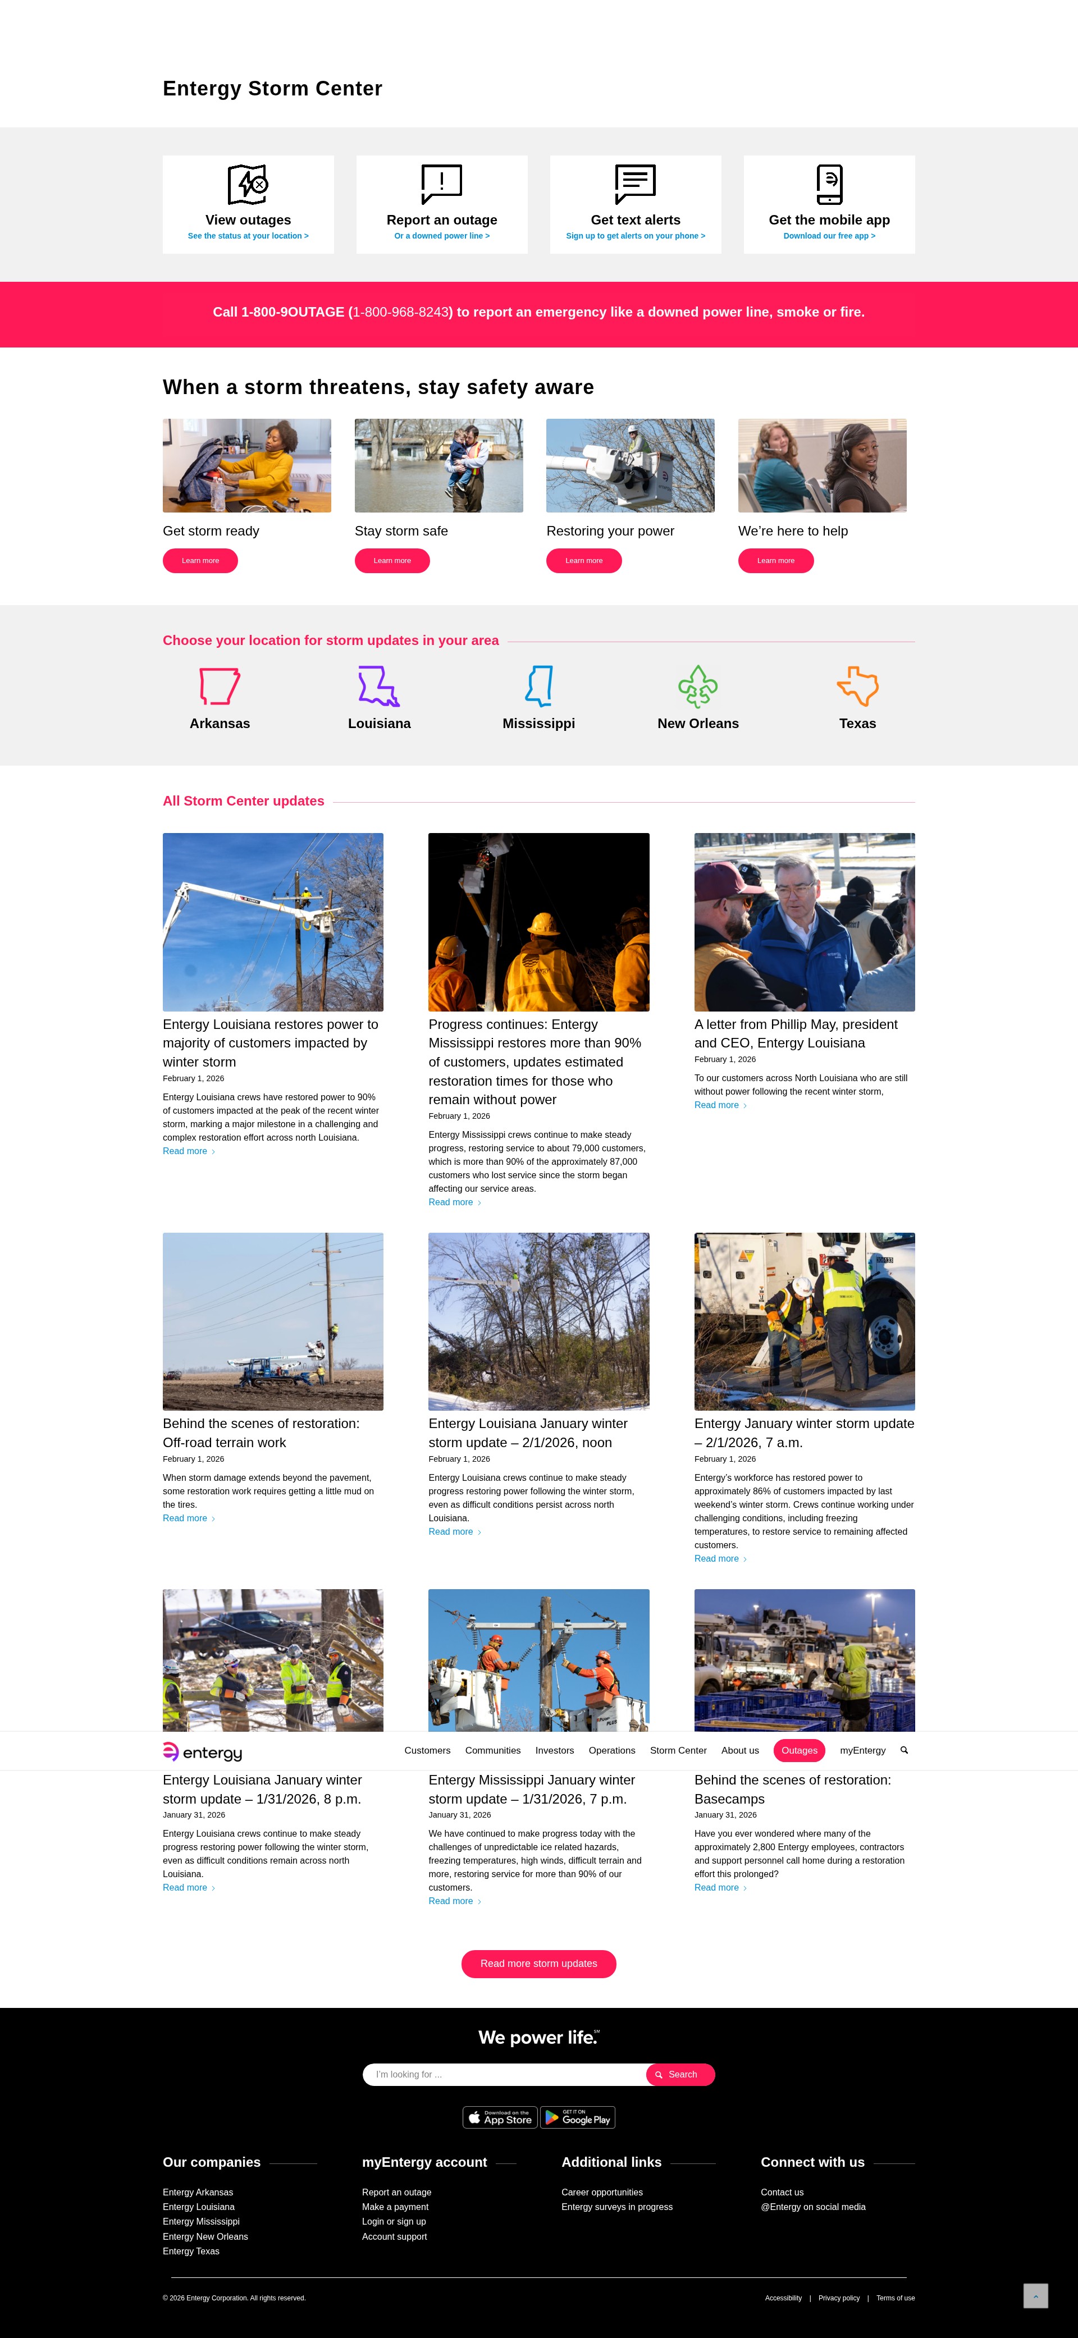
Task: Open Stay storm safe flood photo
Action: (x=438, y=465)
